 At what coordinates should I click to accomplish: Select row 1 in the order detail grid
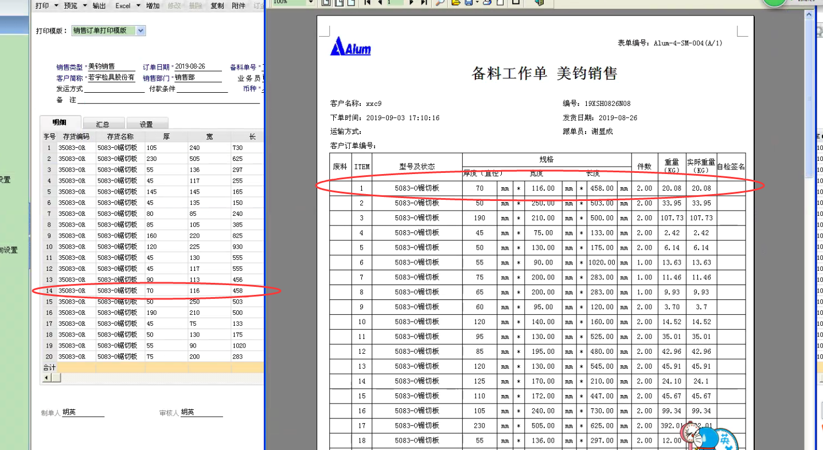[x=153, y=148]
